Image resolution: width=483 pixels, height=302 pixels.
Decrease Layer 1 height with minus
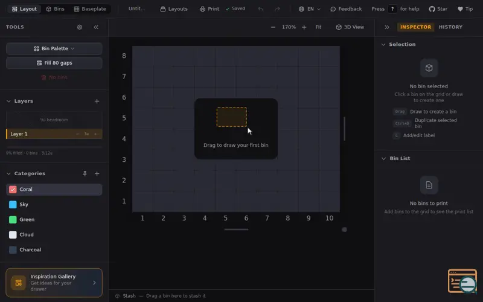tap(77, 134)
